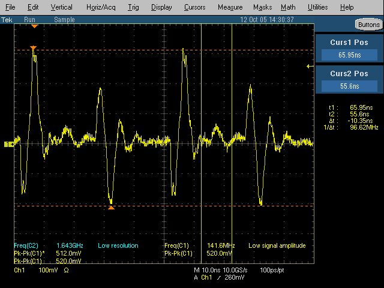This screenshot has height=288, width=384.
Task: Click the orange trigger position marker at top
Action: pyautogui.click(x=35, y=26)
